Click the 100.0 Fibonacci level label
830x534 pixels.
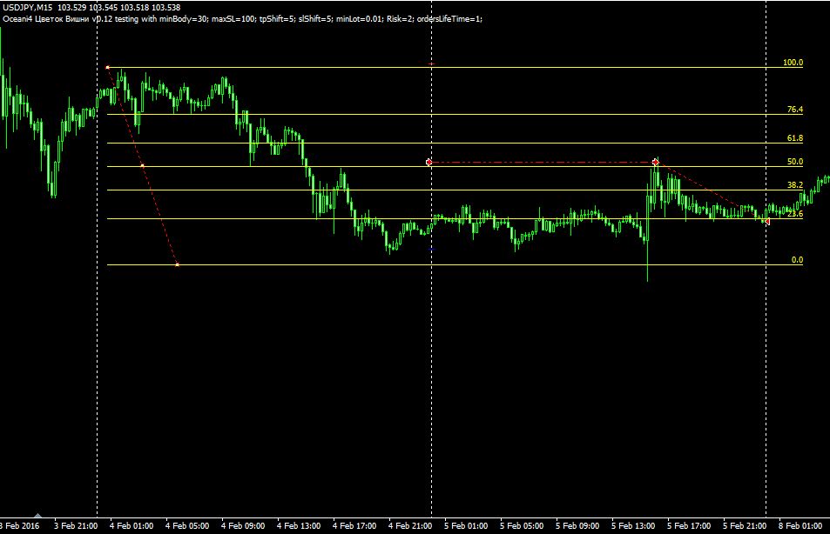793,63
